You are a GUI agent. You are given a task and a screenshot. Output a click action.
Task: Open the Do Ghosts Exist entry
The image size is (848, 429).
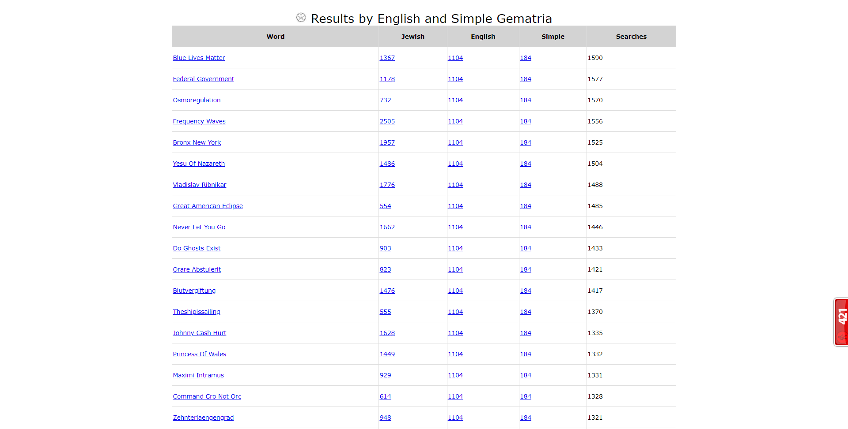point(197,248)
